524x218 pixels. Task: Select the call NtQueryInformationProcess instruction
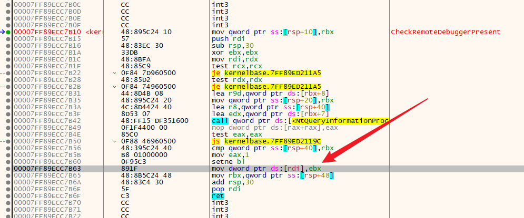pos(299,121)
